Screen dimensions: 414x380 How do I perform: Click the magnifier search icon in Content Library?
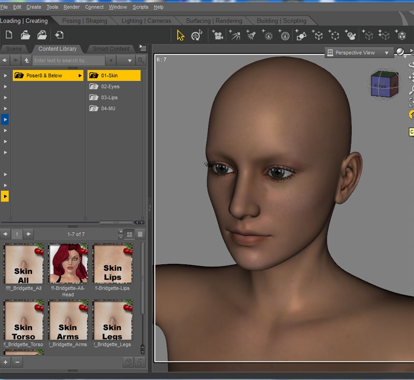140,60
